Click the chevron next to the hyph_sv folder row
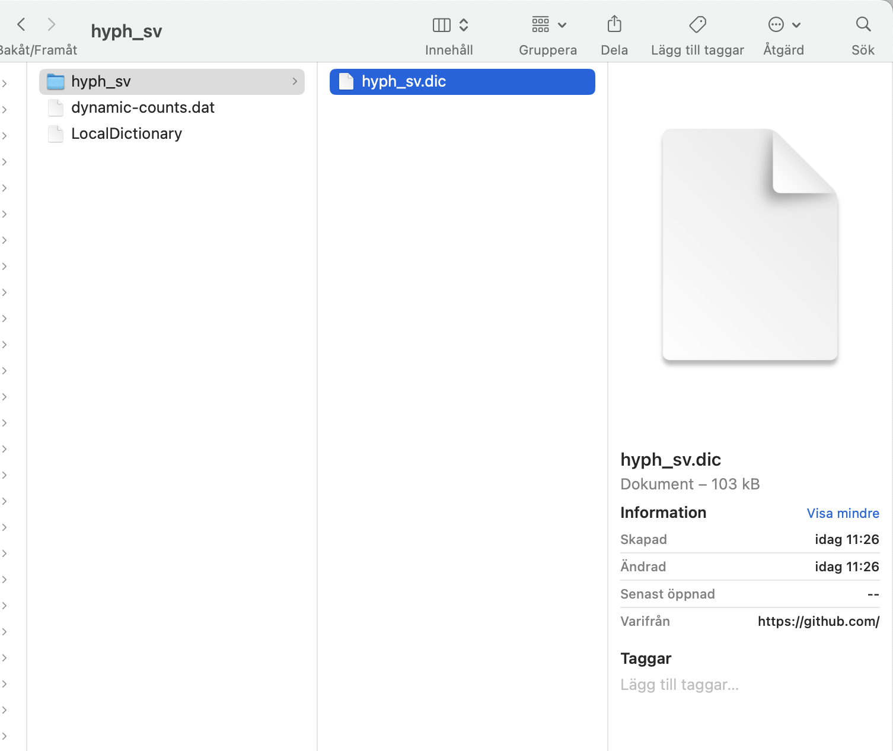Image resolution: width=893 pixels, height=751 pixels. (x=295, y=81)
